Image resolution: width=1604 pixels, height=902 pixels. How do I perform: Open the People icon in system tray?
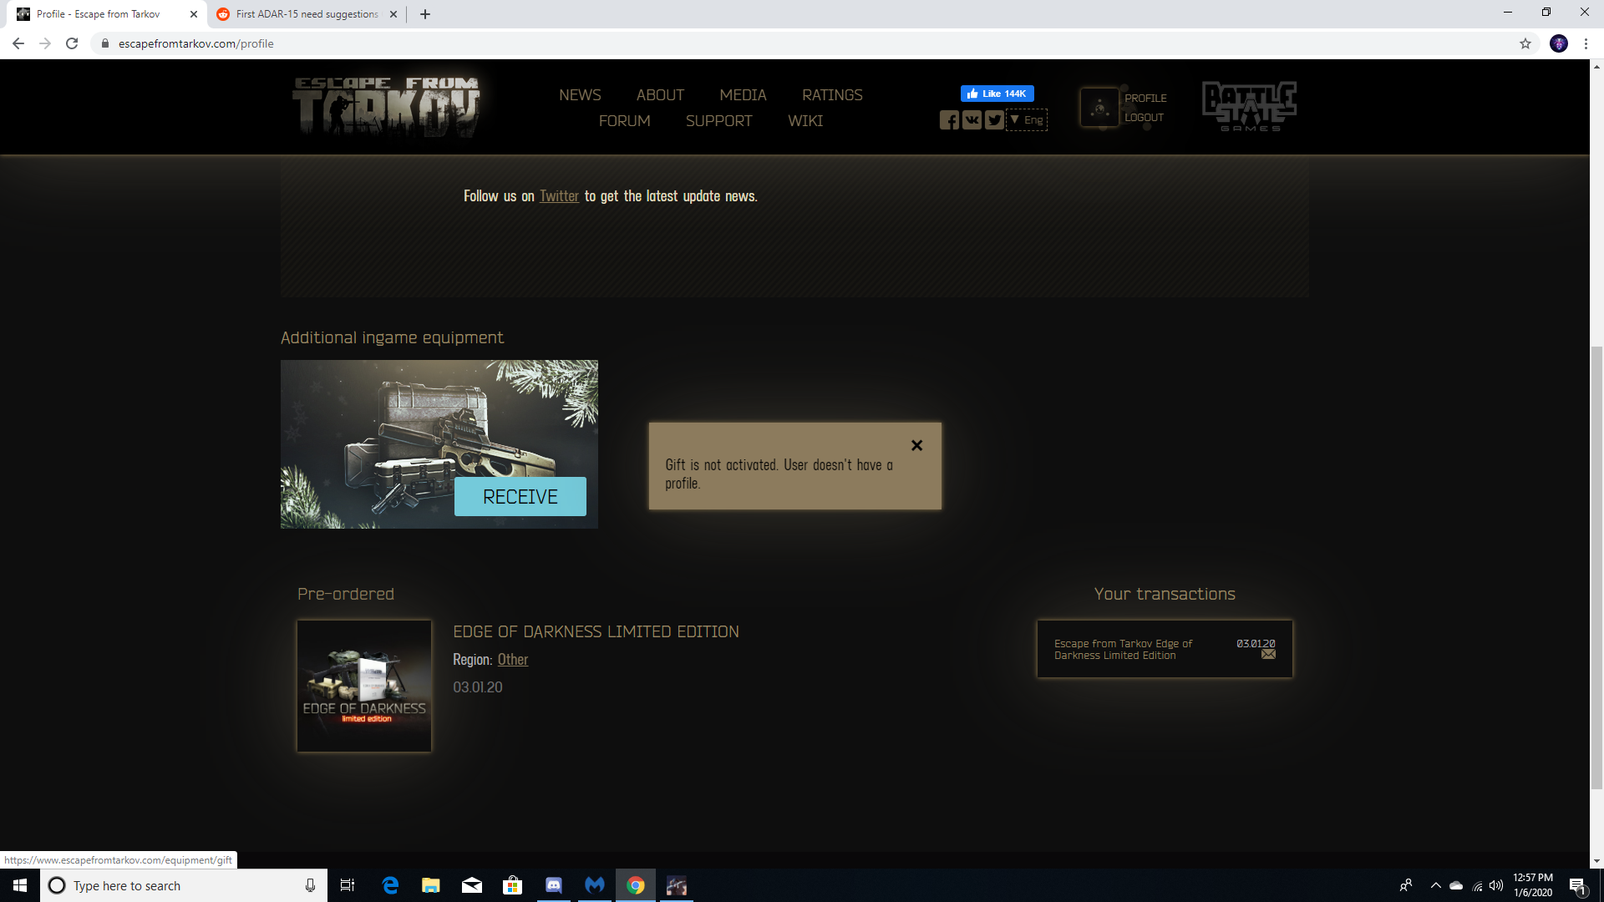click(x=1406, y=885)
